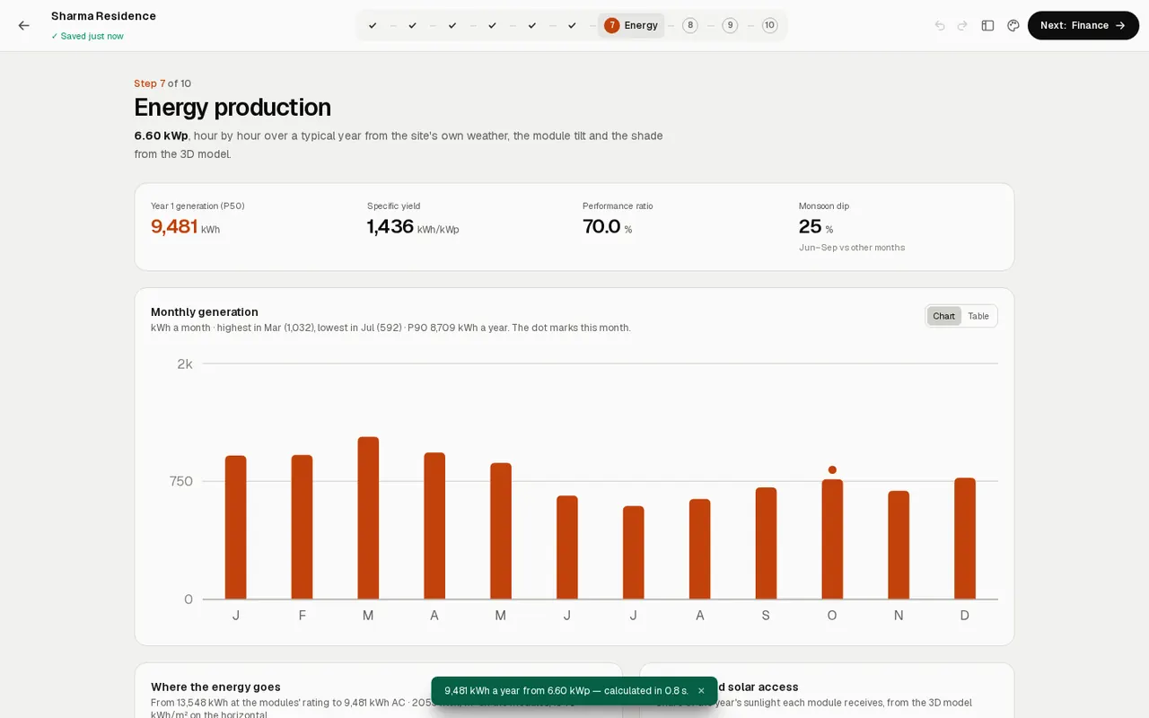Click the undo arrow icon
The height and width of the screenshot is (718, 1149).
940,25
